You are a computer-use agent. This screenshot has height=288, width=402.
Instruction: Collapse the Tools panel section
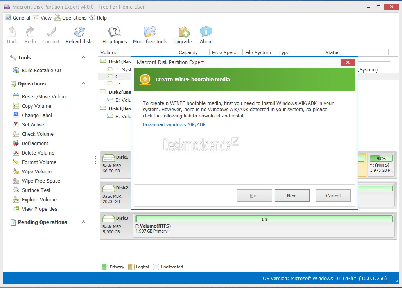83,57
